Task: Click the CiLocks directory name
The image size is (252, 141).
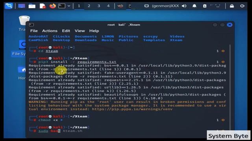Action: tap(61, 36)
